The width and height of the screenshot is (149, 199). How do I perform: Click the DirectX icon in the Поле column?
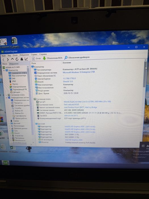[36, 82]
